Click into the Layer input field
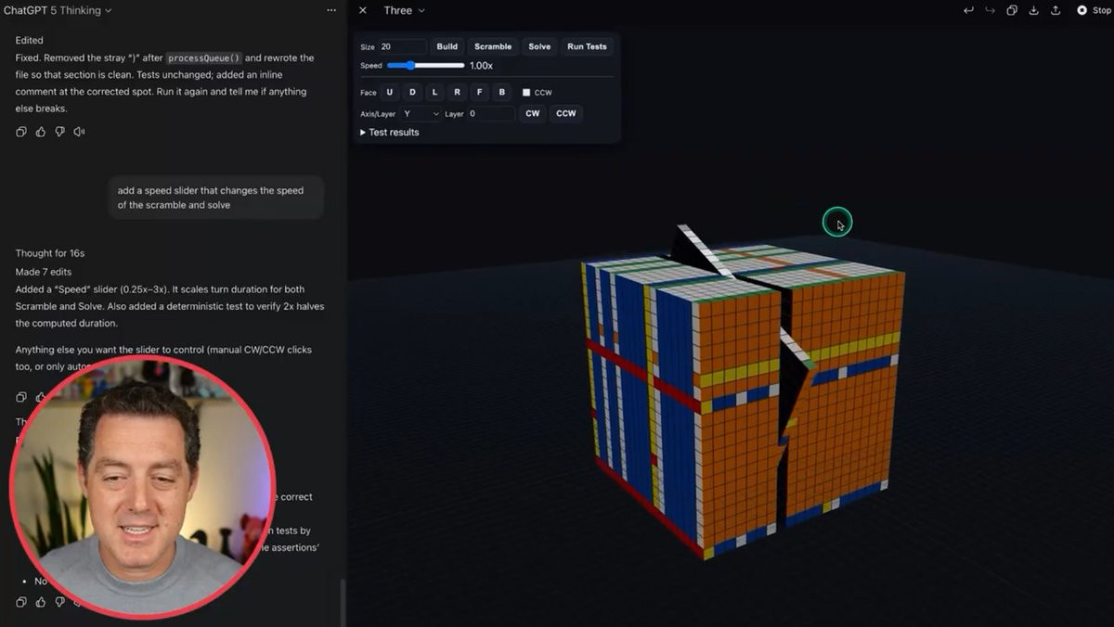Viewport: 1114px width, 627px height. [491, 113]
